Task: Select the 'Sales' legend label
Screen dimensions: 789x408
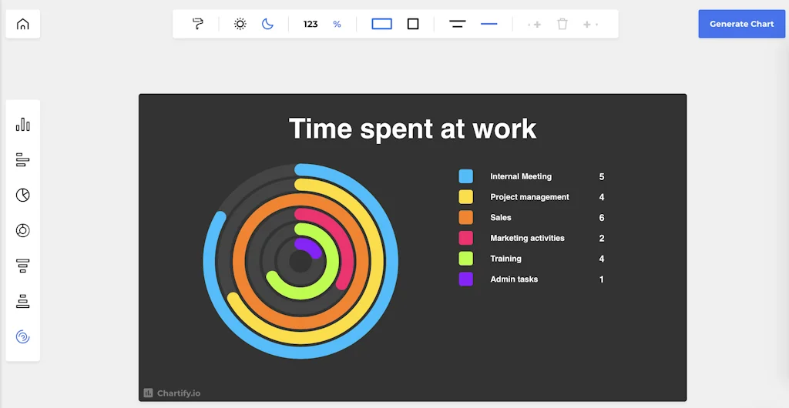Action: pos(501,218)
